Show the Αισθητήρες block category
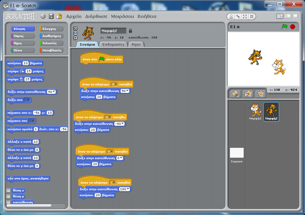The image size is (305, 215). [51, 36]
